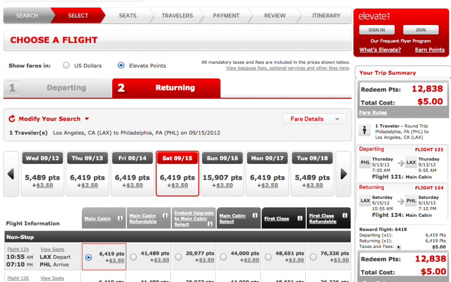
Task: Show previous dates with left arrow
Action: point(11,174)
